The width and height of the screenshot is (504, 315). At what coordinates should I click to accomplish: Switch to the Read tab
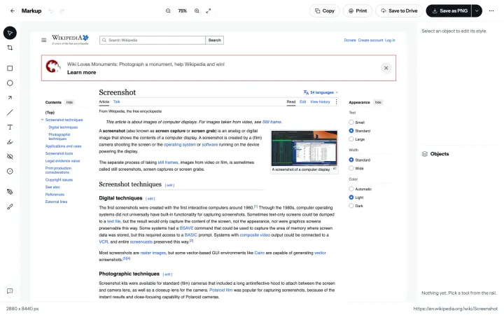(x=291, y=101)
